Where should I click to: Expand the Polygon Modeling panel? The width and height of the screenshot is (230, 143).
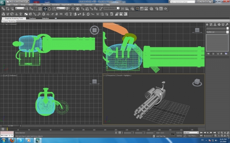point(9,21)
